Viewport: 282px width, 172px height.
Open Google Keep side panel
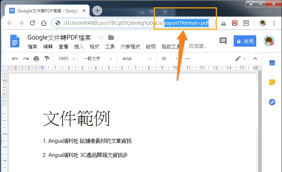[272, 82]
